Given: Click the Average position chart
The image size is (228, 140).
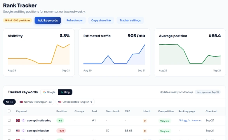Looking at the screenshot, I should pos(190,54).
